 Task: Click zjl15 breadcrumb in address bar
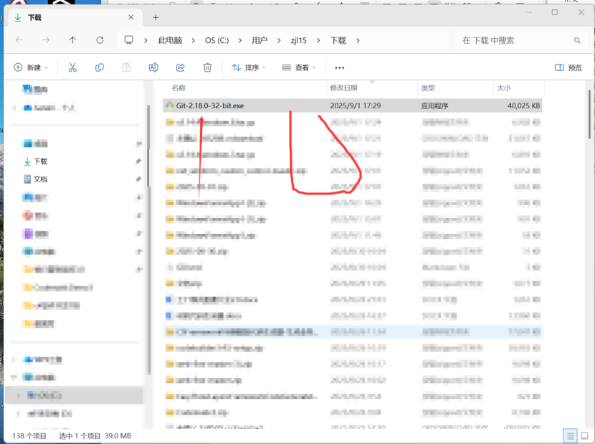pos(298,40)
